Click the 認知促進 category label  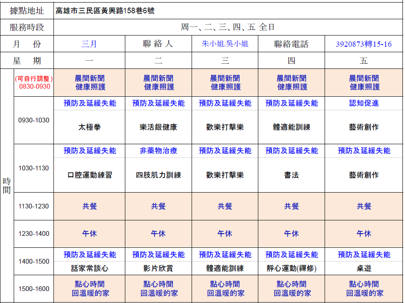click(364, 103)
